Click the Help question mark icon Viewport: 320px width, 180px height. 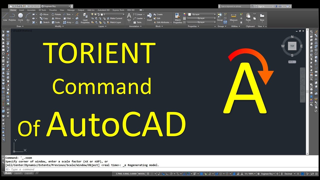[287, 6]
